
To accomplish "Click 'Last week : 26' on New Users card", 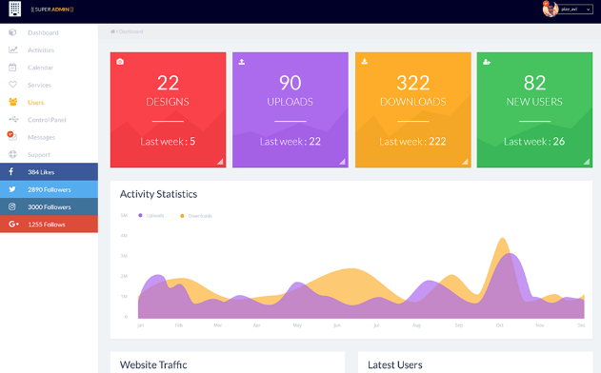I will coord(534,142).
